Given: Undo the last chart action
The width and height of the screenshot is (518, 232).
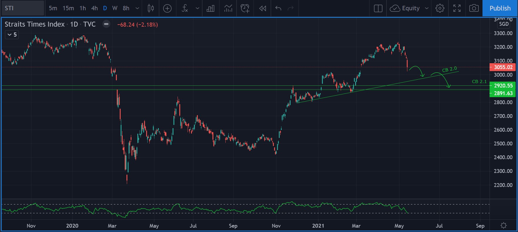Looking at the screenshot, I should coord(278,8).
